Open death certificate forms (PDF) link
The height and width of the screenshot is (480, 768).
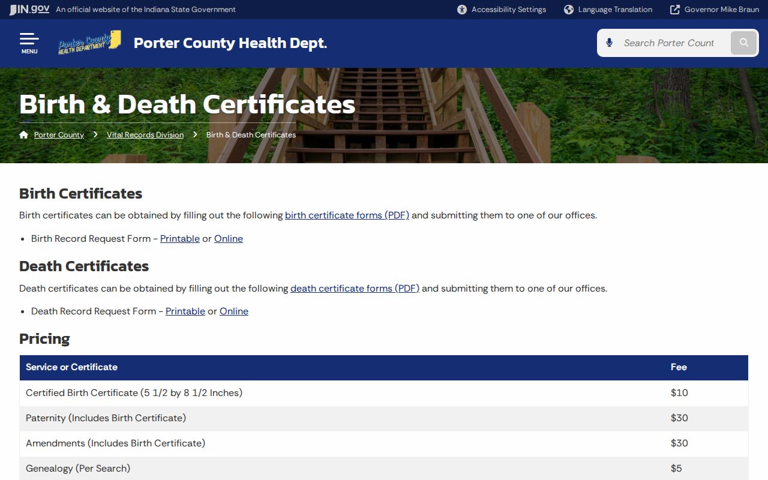[x=355, y=289]
